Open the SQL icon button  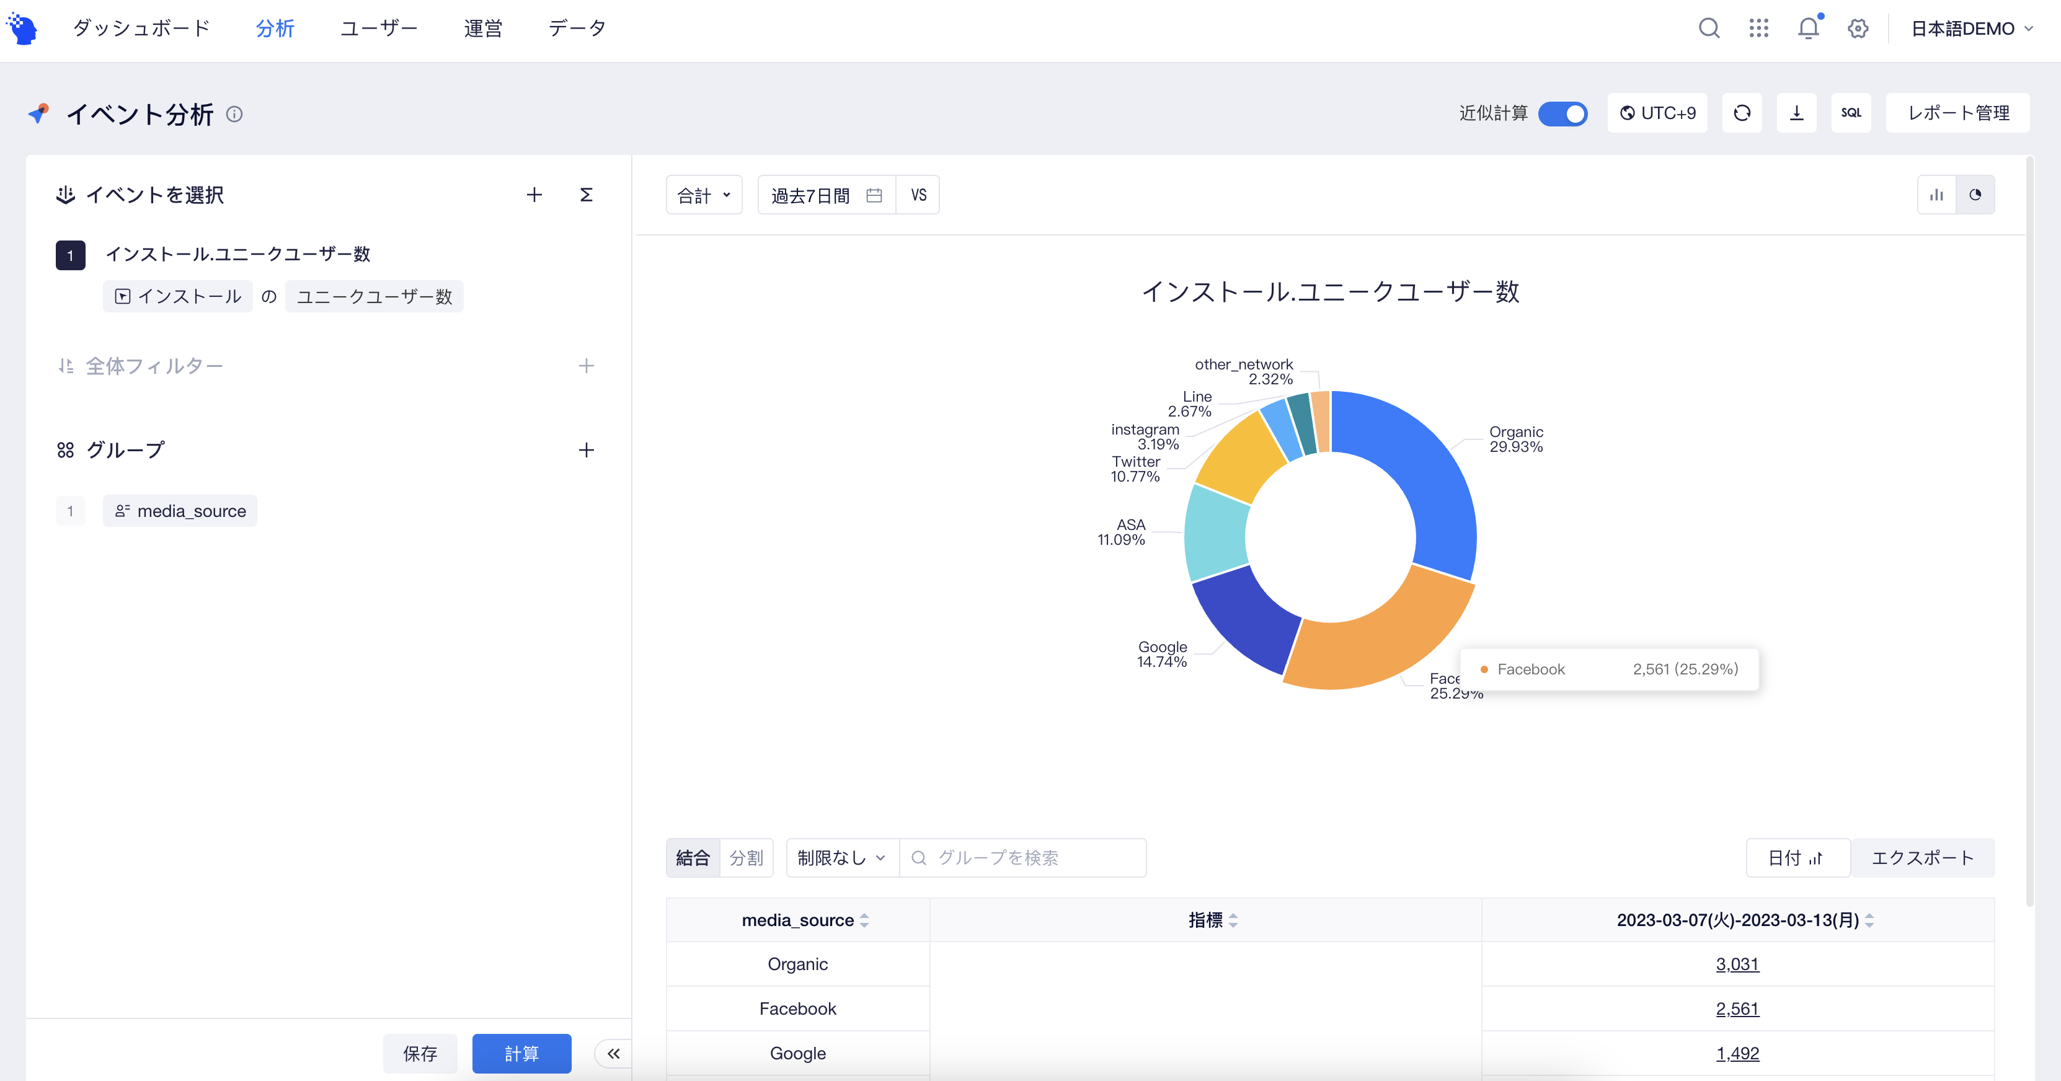tap(1851, 113)
